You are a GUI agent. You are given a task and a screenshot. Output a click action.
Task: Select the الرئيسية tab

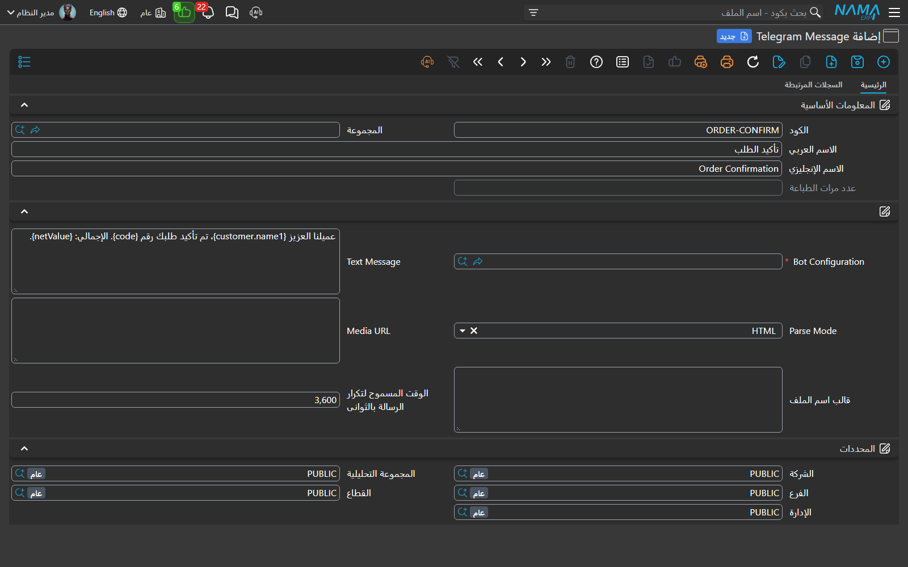pos(873,84)
